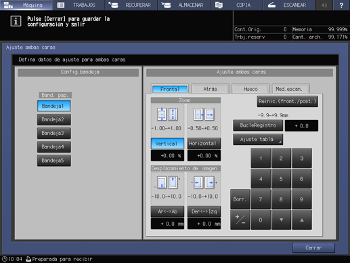350x263 pixels.
Task: Select the Vertical zoom button
Action: coord(167,144)
